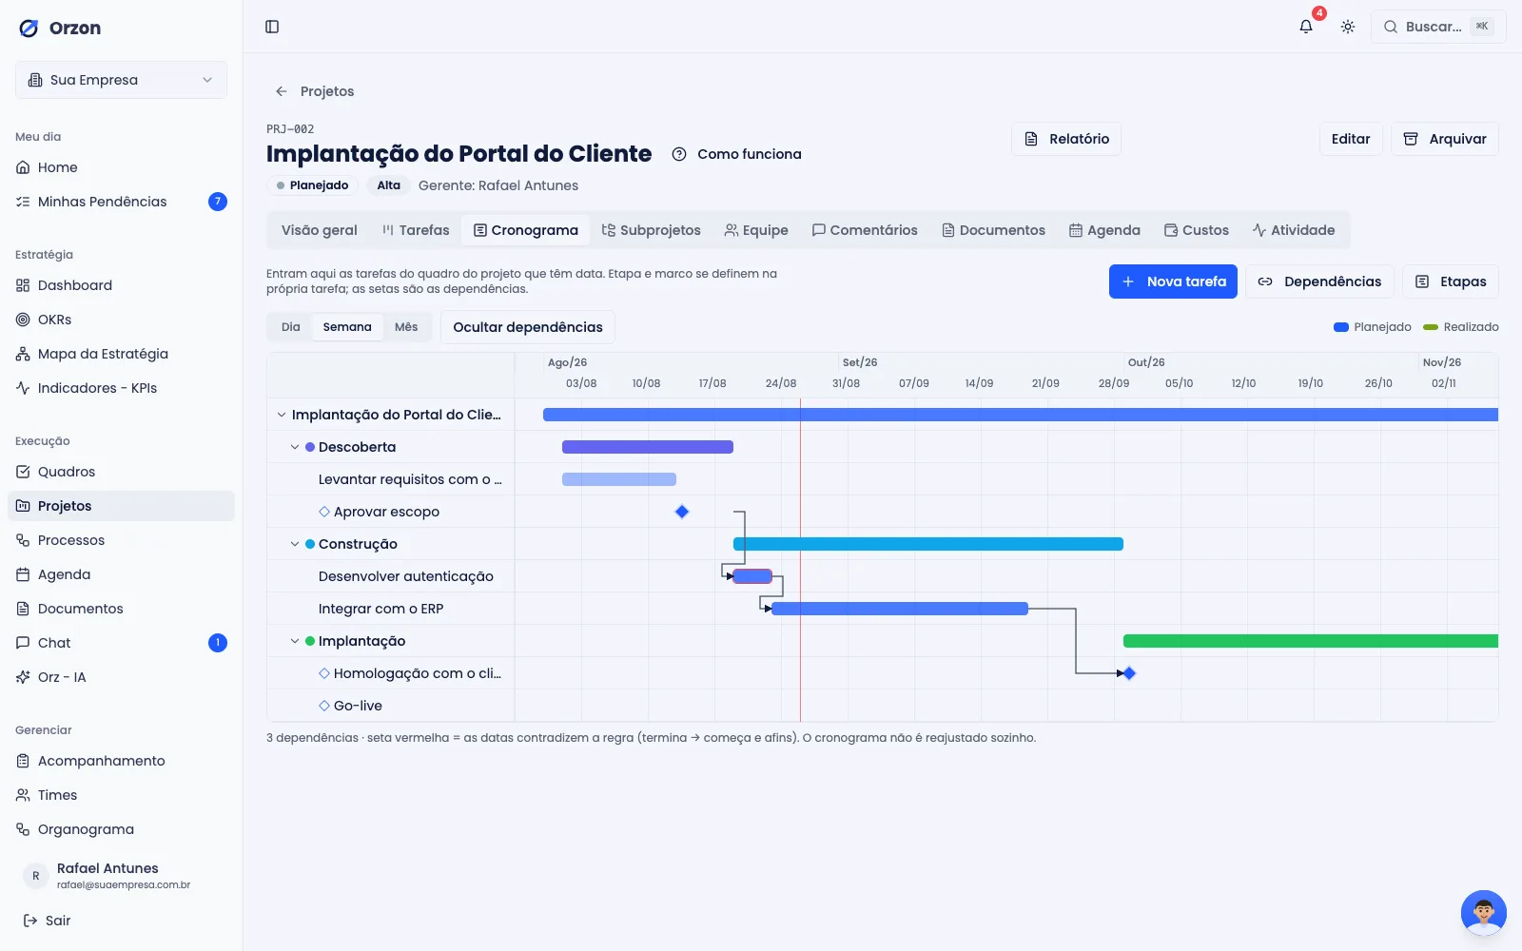
Task: Open Mapa da Estratégia
Action: click(x=121, y=354)
